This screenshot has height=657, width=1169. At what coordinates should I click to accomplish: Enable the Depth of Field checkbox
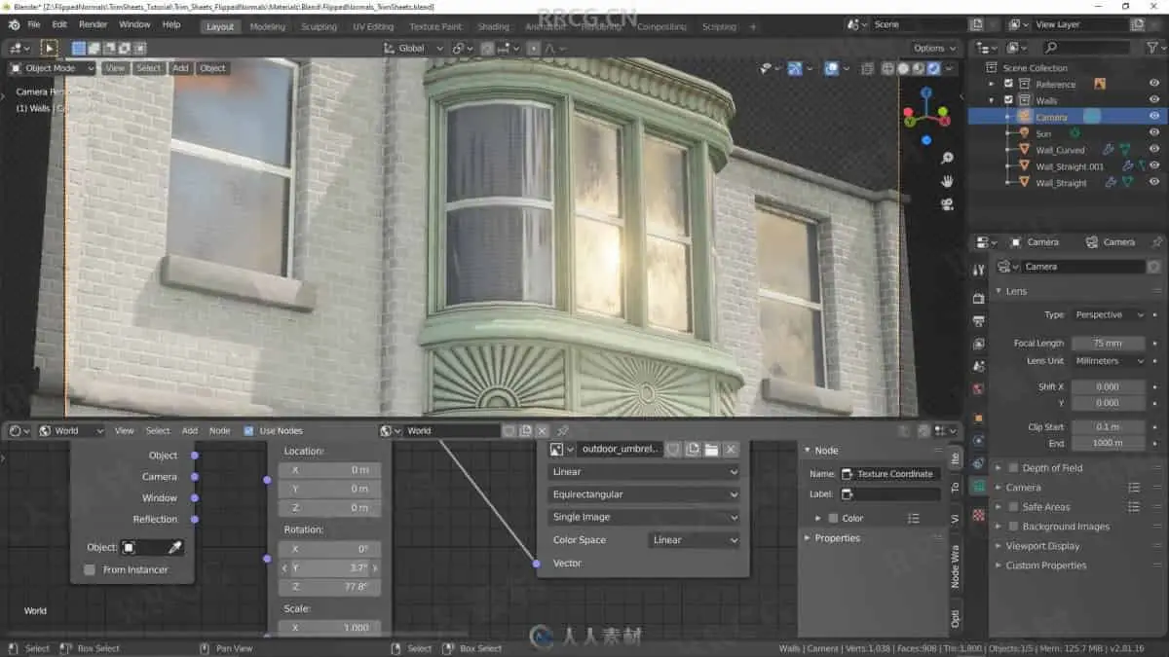[1013, 468]
